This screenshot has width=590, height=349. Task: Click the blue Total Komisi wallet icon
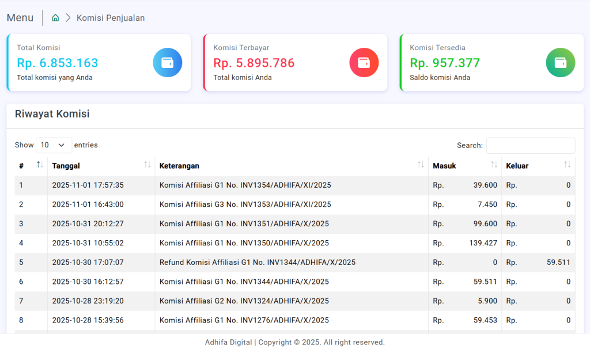(x=167, y=63)
